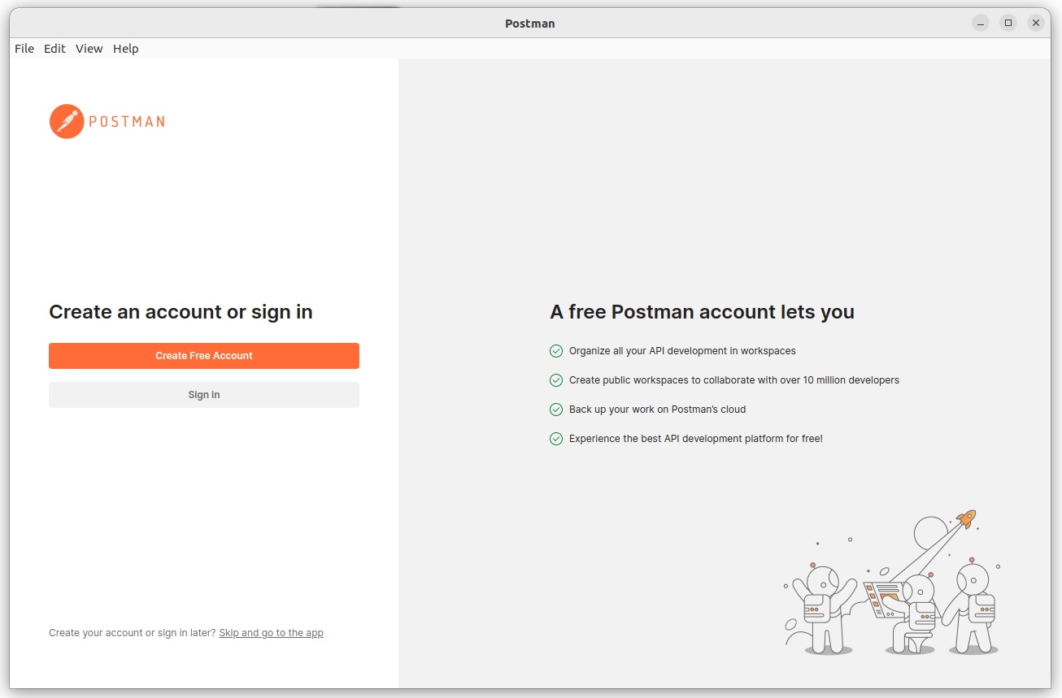Click the 'Create an account or sign in' heading
Screen dimensions: 1062x698
point(181,312)
